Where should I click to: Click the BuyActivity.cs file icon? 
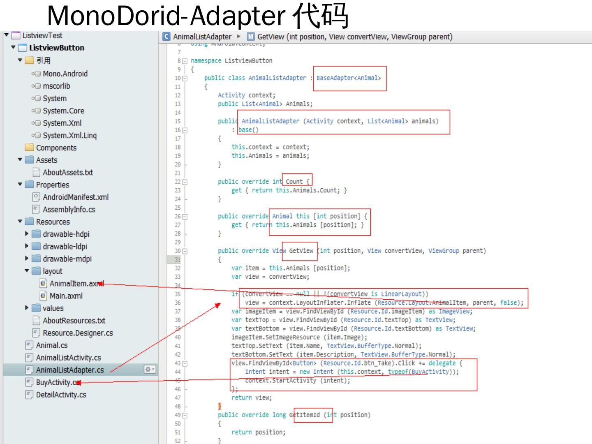point(29,382)
